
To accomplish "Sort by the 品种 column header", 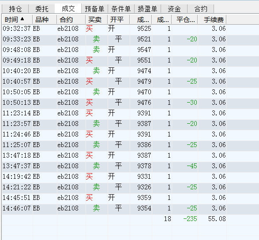I will click(45, 20).
